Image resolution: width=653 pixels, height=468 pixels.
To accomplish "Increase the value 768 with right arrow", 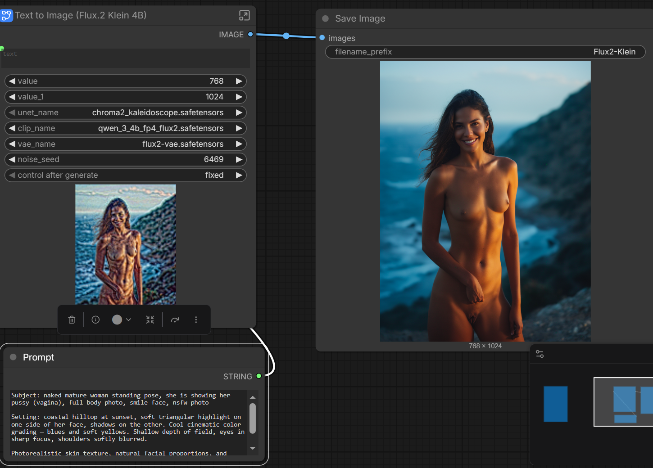I will [239, 81].
